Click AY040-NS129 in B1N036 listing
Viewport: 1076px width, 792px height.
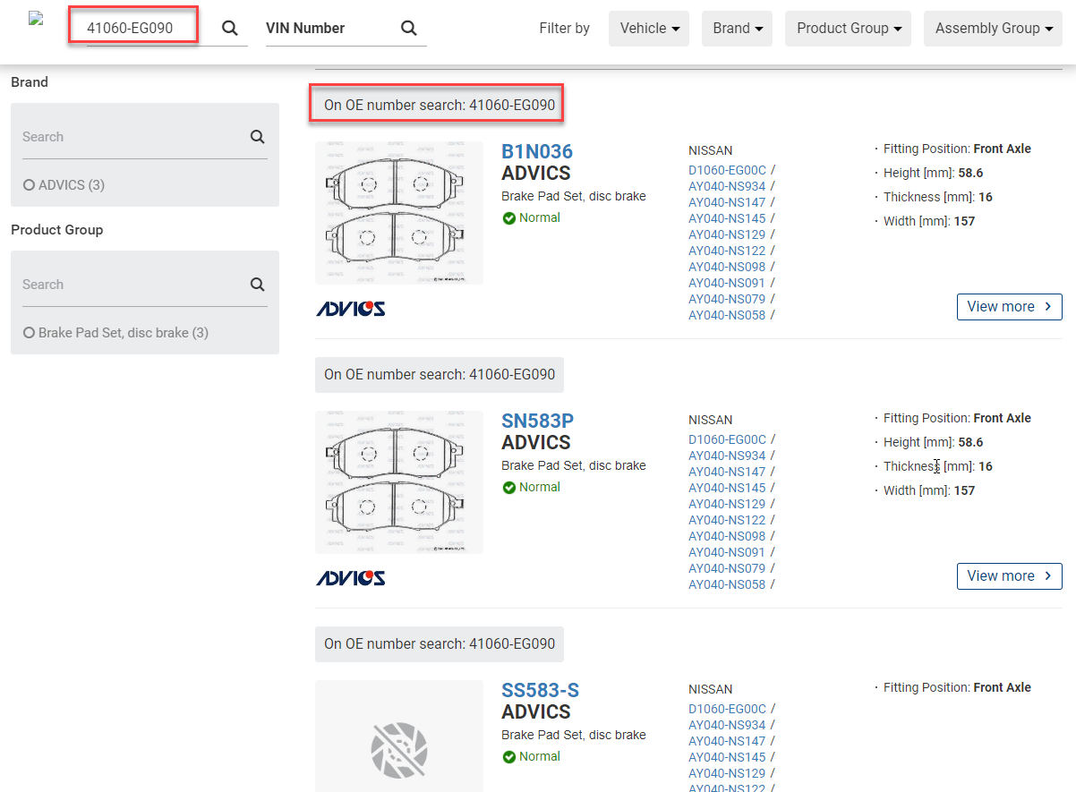728,234
